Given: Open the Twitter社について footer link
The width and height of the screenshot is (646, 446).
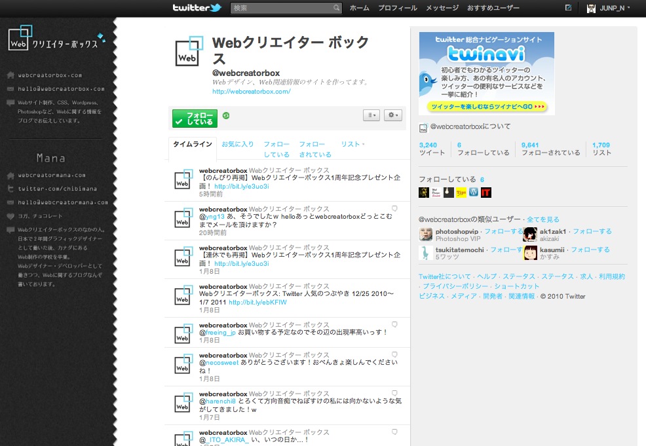Looking at the screenshot, I should (445, 277).
